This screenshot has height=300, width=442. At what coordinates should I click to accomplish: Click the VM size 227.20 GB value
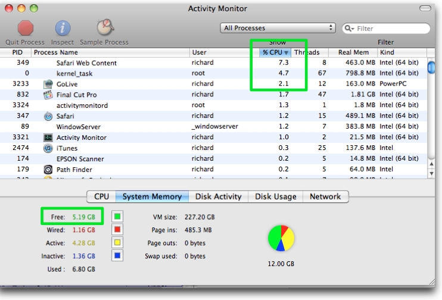[200, 217]
